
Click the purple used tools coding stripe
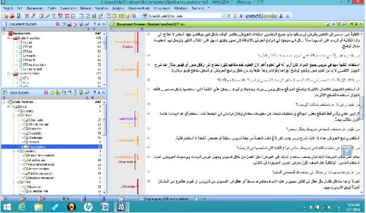[x=135, y=119]
